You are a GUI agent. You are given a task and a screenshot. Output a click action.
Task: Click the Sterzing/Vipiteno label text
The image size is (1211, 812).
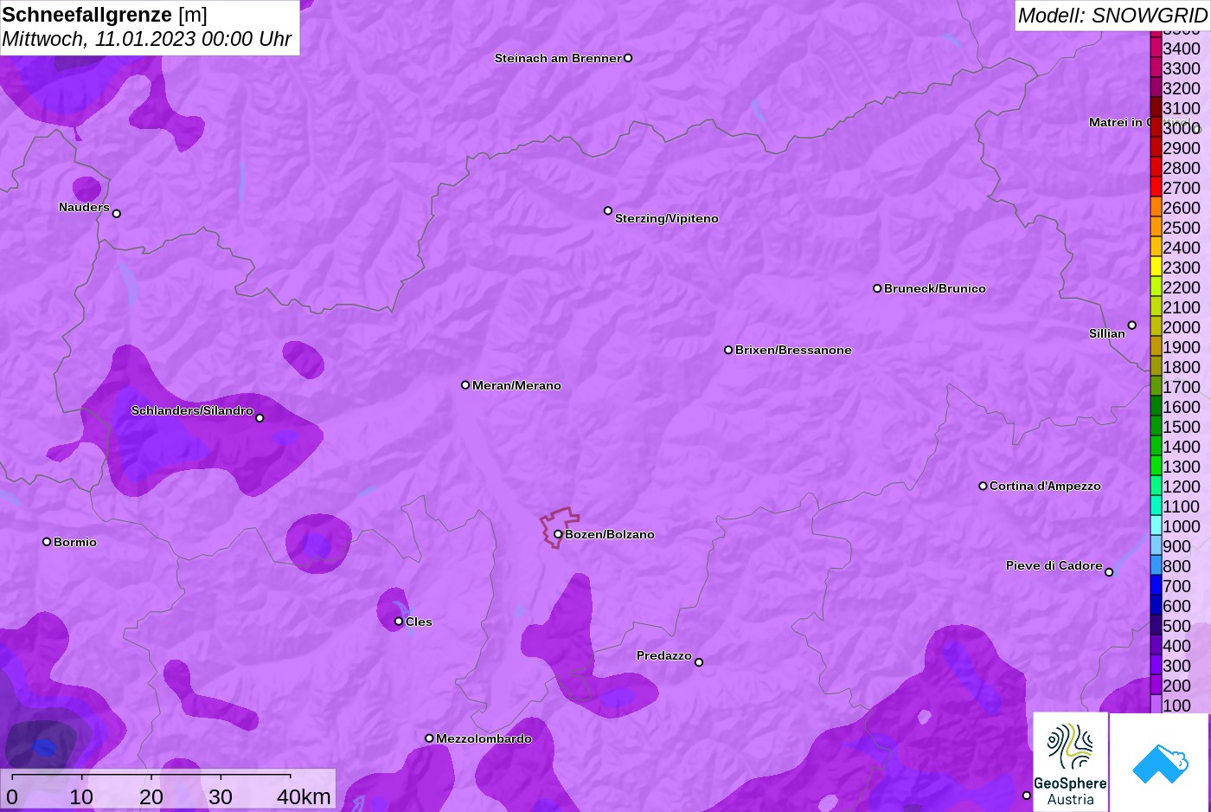click(667, 218)
